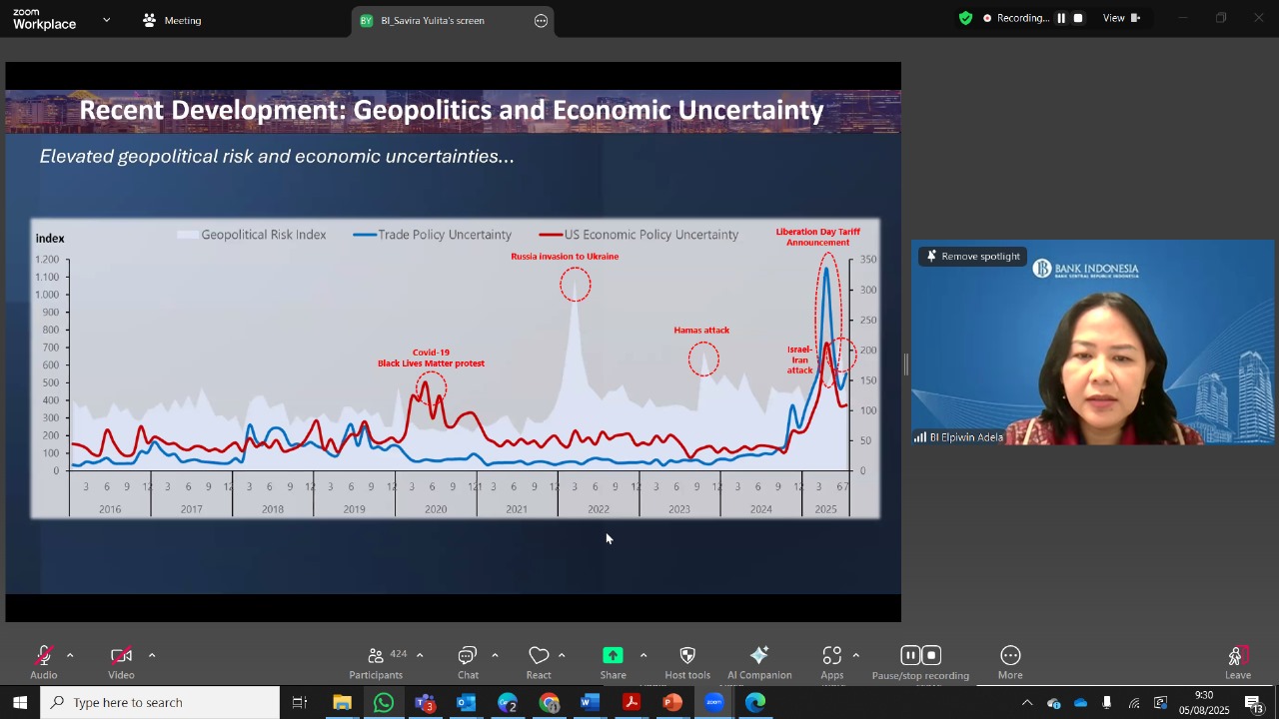Image resolution: width=1279 pixels, height=719 pixels.
Task: Pause the recording in the top bar
Action: [x=1061, y=18]
